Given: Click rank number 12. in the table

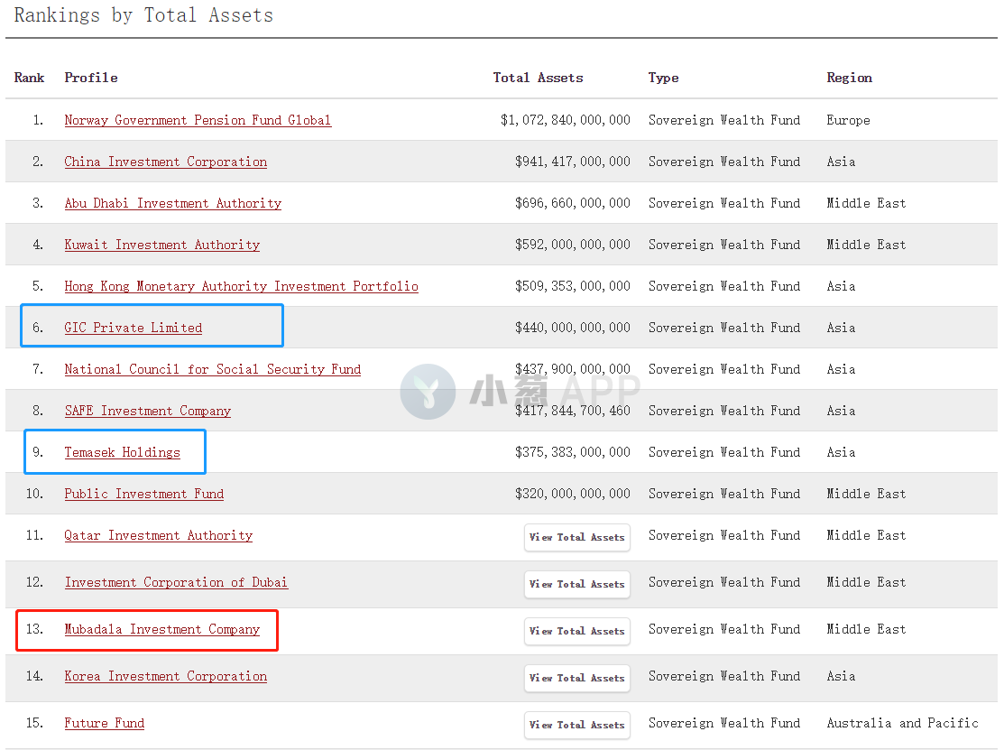Looking at the screenshot, I should tap(34, 583).
